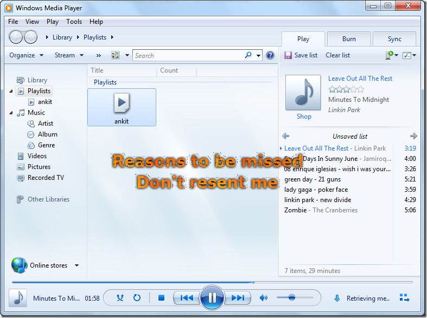Viewport: 427px width, 318px height.
Task: Click the Other Libraries icon
Action: (x=20, y=199)
